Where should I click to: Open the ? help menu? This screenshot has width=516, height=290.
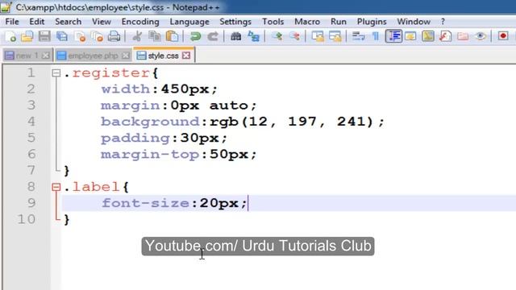pyautogui.click(x=443, y=22)
